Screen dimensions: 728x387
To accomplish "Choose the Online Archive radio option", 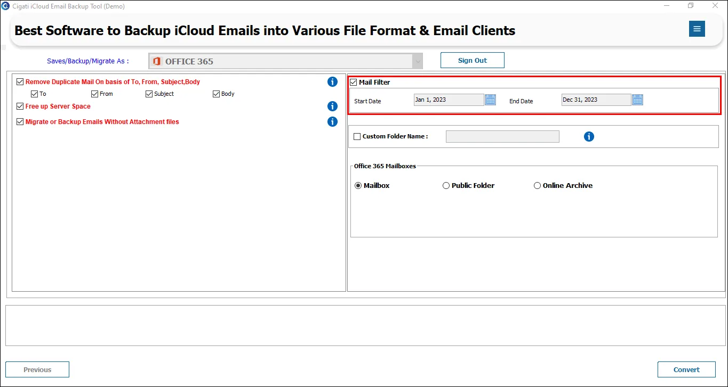I will coord(537,186).
